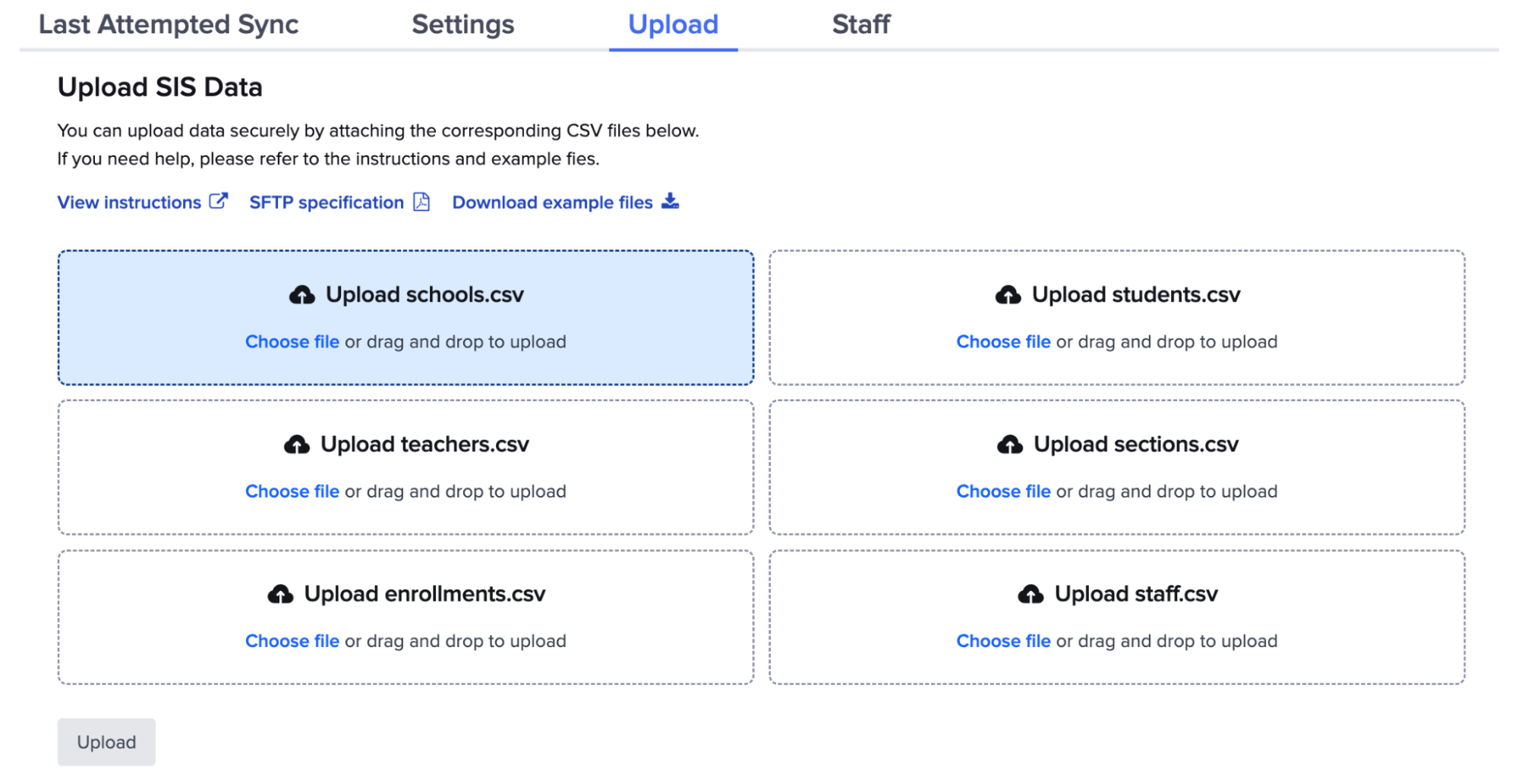
Task: Choose file for the enrollments.csv upload
Action: coord(292,641)
